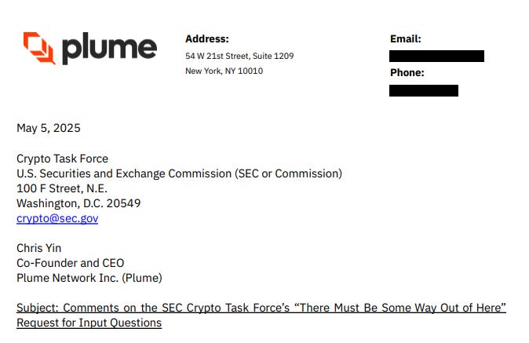Click the Phone: label in header

tap(407, 72)
